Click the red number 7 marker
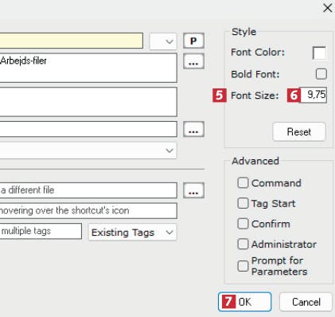This screenshot has width=335, height=317. (x=228, y=302)
